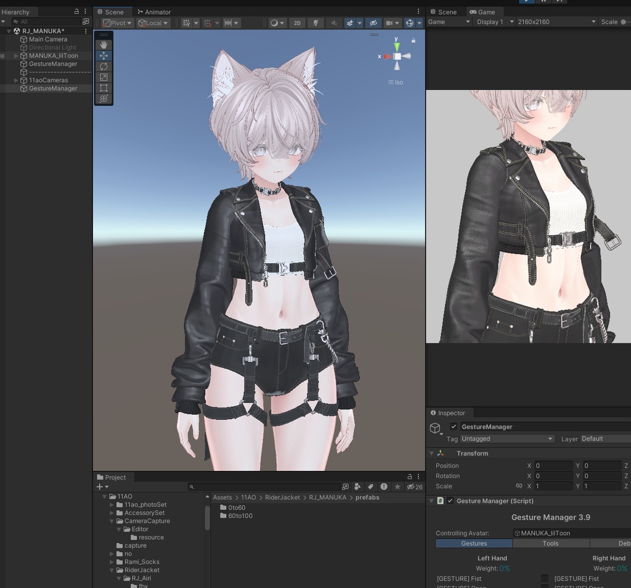631x588 pixels.
Task: Open the 2160x2160 resolution dropdown
Action: click(556, 22)
